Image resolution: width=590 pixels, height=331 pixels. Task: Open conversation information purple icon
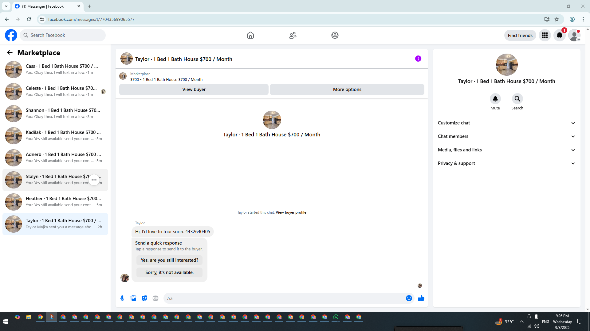(418, 59)
